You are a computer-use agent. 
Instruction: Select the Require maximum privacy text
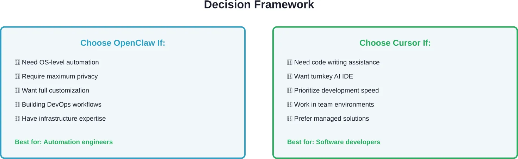coord(60,76)
